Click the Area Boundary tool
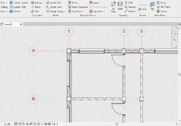181x126 pixels. coord(99,7)
